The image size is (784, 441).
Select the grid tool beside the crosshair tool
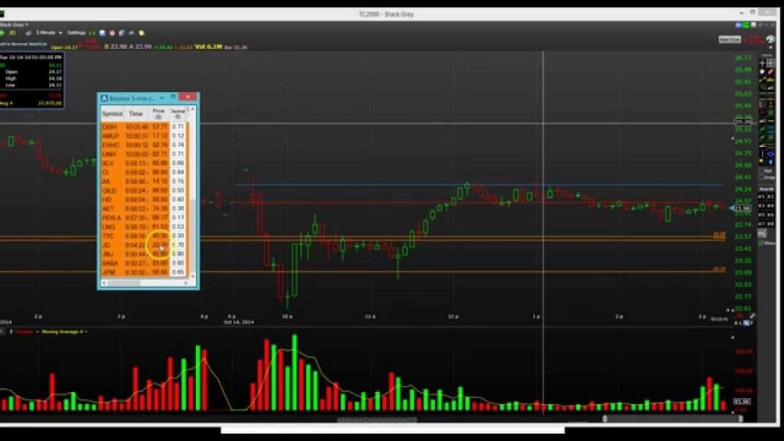tap(770, 63)
